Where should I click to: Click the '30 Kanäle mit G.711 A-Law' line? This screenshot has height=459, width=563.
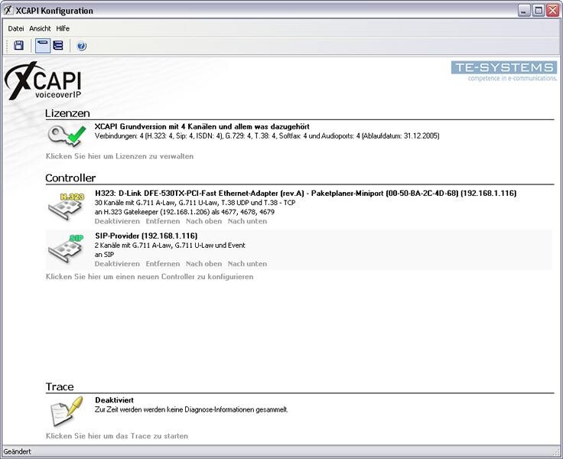tap(195, 203)
